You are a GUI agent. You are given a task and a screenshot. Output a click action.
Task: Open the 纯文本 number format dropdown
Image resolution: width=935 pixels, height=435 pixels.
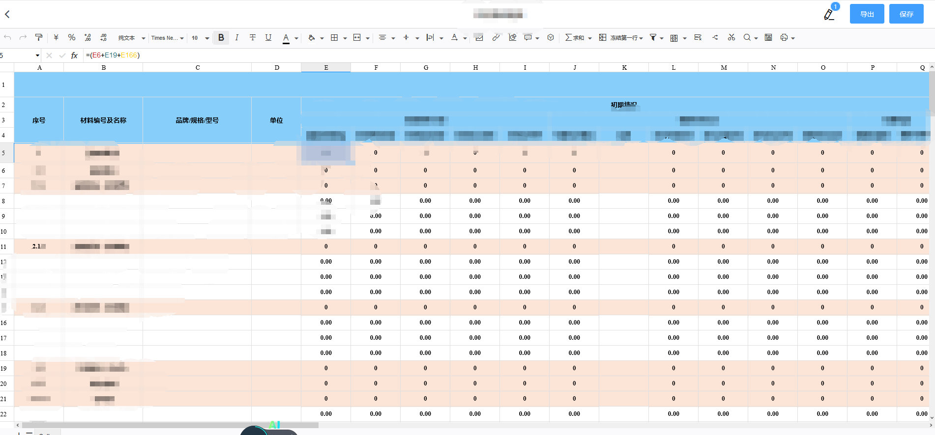[x=131, y=38]
